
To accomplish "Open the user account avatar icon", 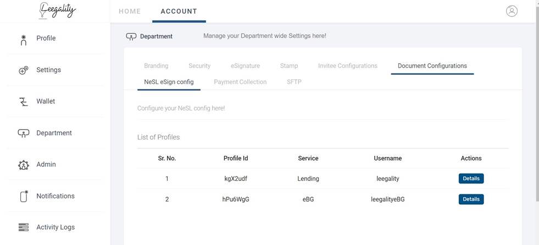I will click(x=512, y=11).
